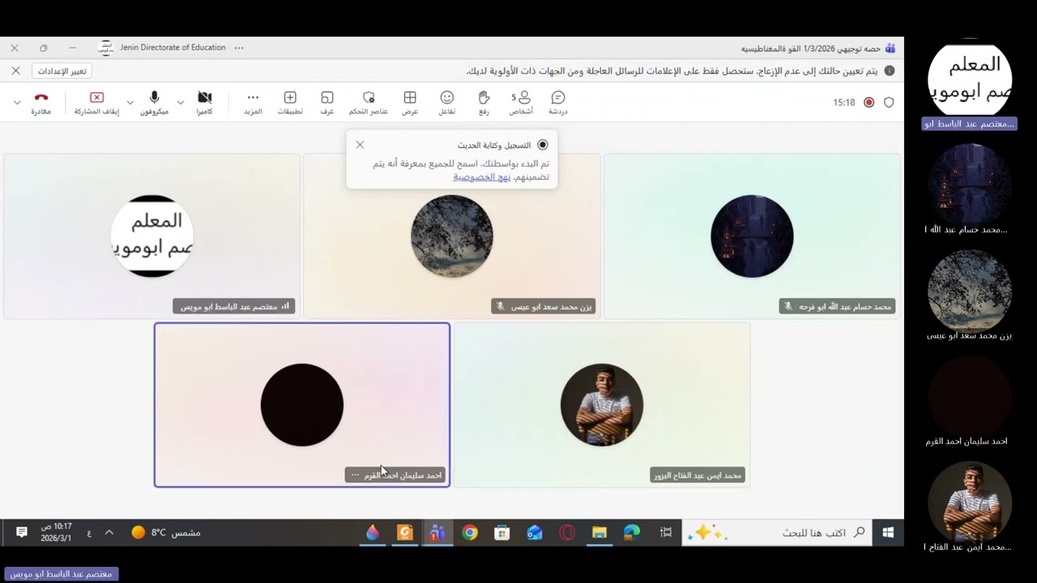
Task: Open File Explorer from the taskbar
Action: (600, 532)
